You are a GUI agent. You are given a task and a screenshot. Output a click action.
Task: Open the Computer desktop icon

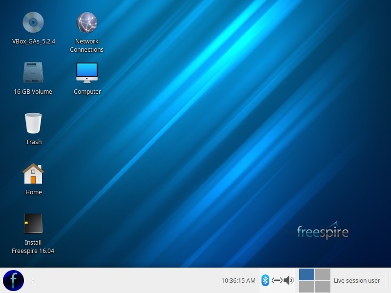point(87,72)
